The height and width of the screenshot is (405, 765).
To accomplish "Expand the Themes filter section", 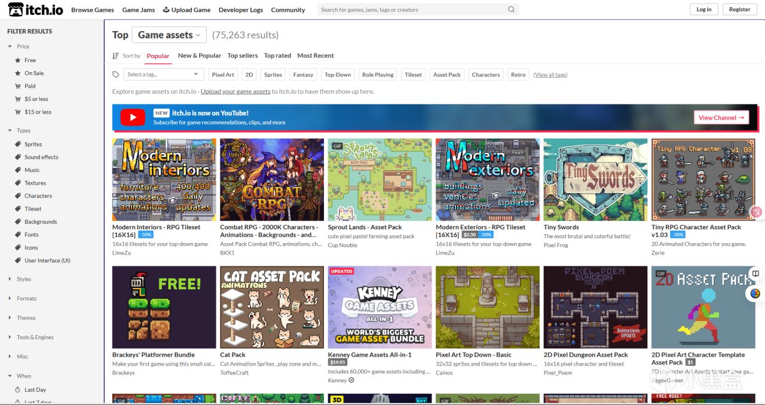I will click(21, 318).
